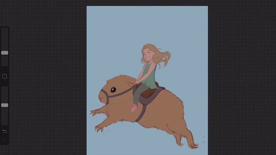The width and height of the screenshot is (276, 155).
Task: Tap the dimmed redo arrow icon
Action: (5, 140)
